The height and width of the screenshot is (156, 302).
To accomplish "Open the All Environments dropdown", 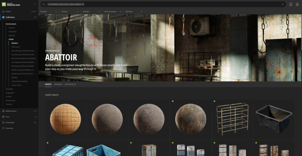I will [113, 11].
